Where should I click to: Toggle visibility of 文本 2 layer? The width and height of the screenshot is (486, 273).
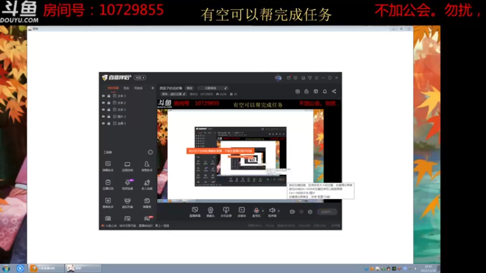pos(103,103)
